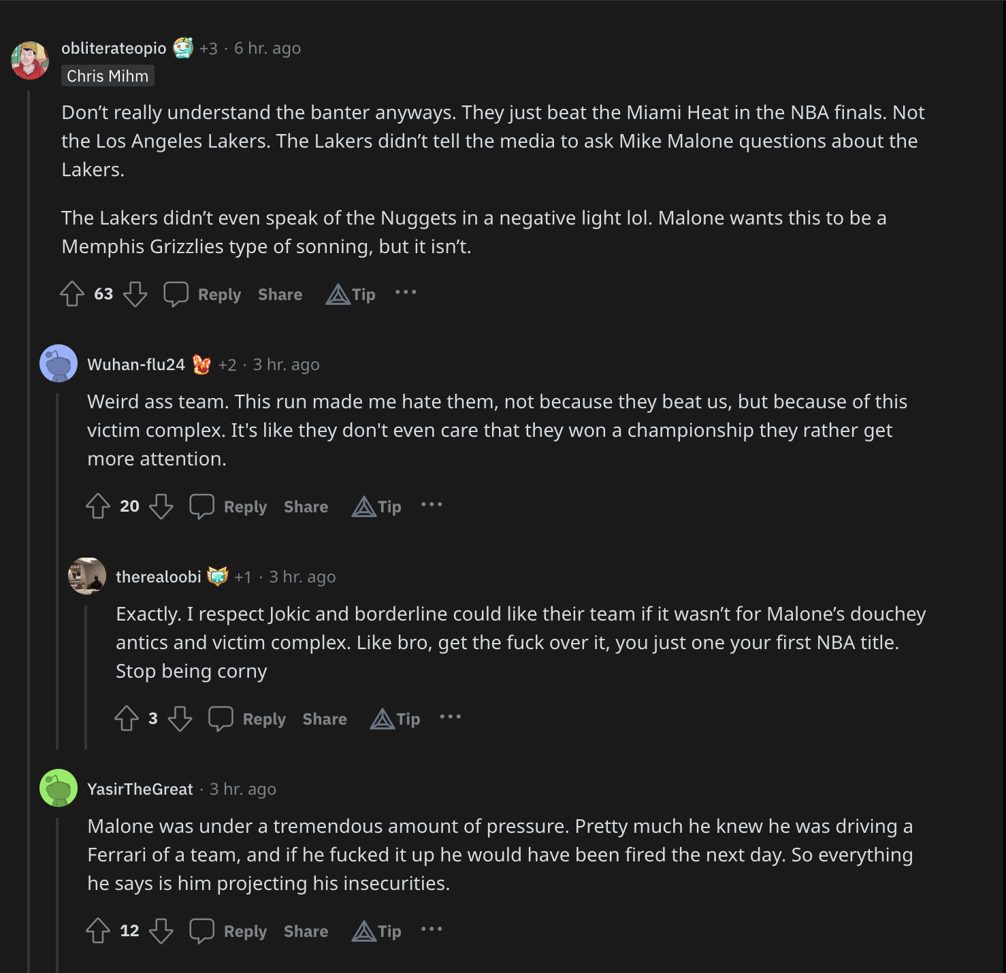Tip obliterateopio's comment
Viewport: 1006px width, 973px height.
pos(351,295)
